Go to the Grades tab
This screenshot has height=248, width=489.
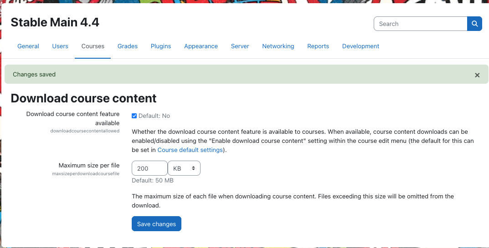(128, 46)
